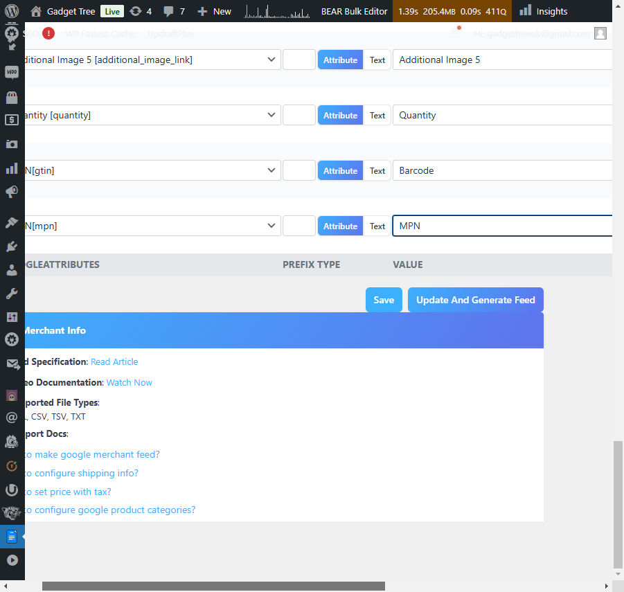The image size is (624, 592).
Task: Open Tools wrench sidebar icon
Action: 12,294
